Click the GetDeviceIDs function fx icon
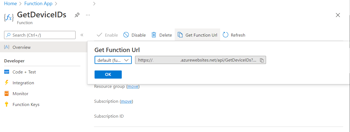 [9, 18]
